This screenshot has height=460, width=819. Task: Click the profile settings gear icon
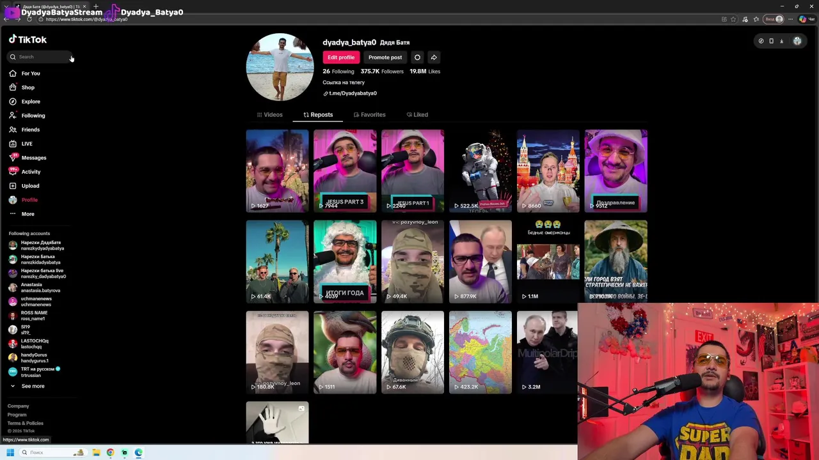(417, 57)
